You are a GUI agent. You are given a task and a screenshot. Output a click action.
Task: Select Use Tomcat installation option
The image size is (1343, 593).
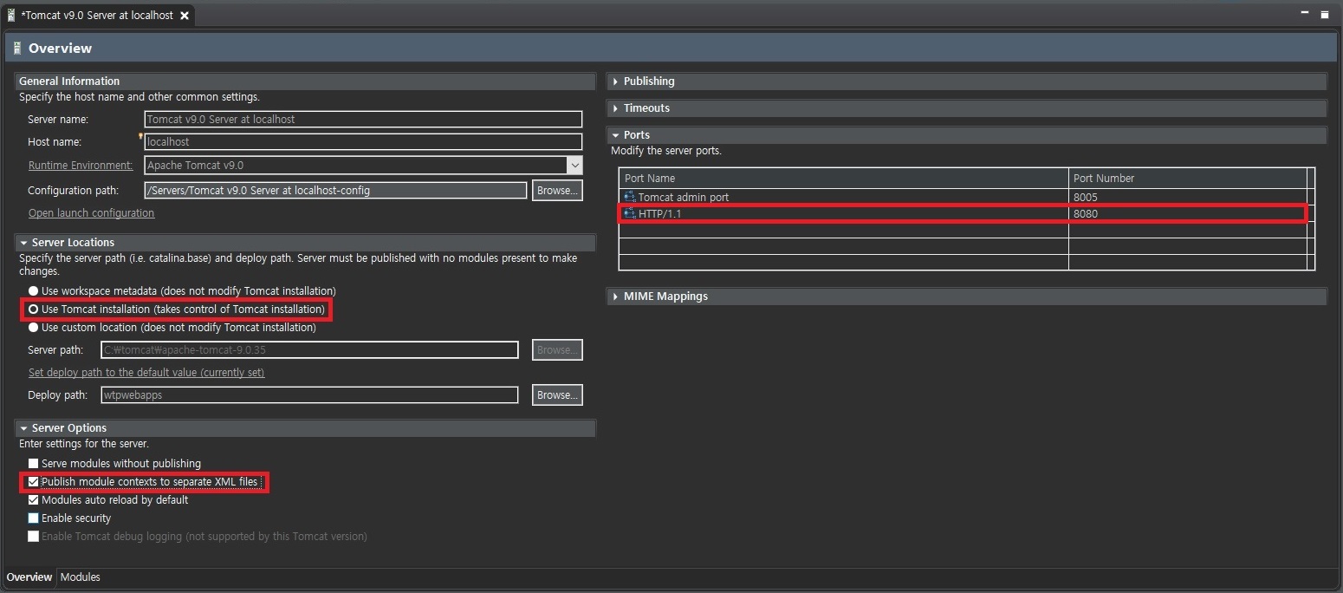click(34, 310)
